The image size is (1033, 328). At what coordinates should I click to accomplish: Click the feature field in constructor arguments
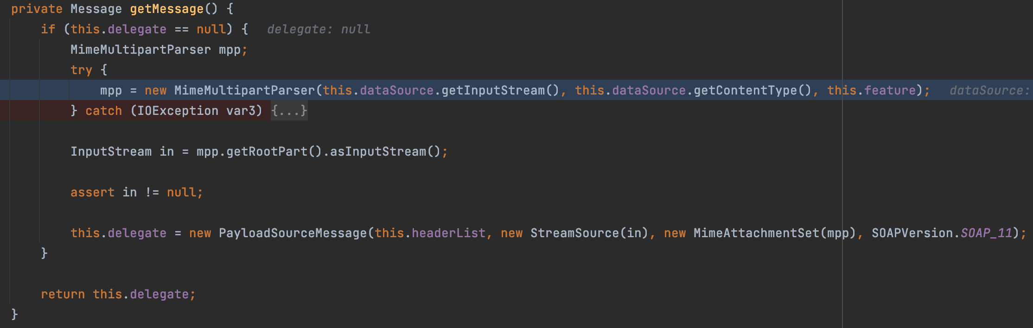(x=890, y=90)
